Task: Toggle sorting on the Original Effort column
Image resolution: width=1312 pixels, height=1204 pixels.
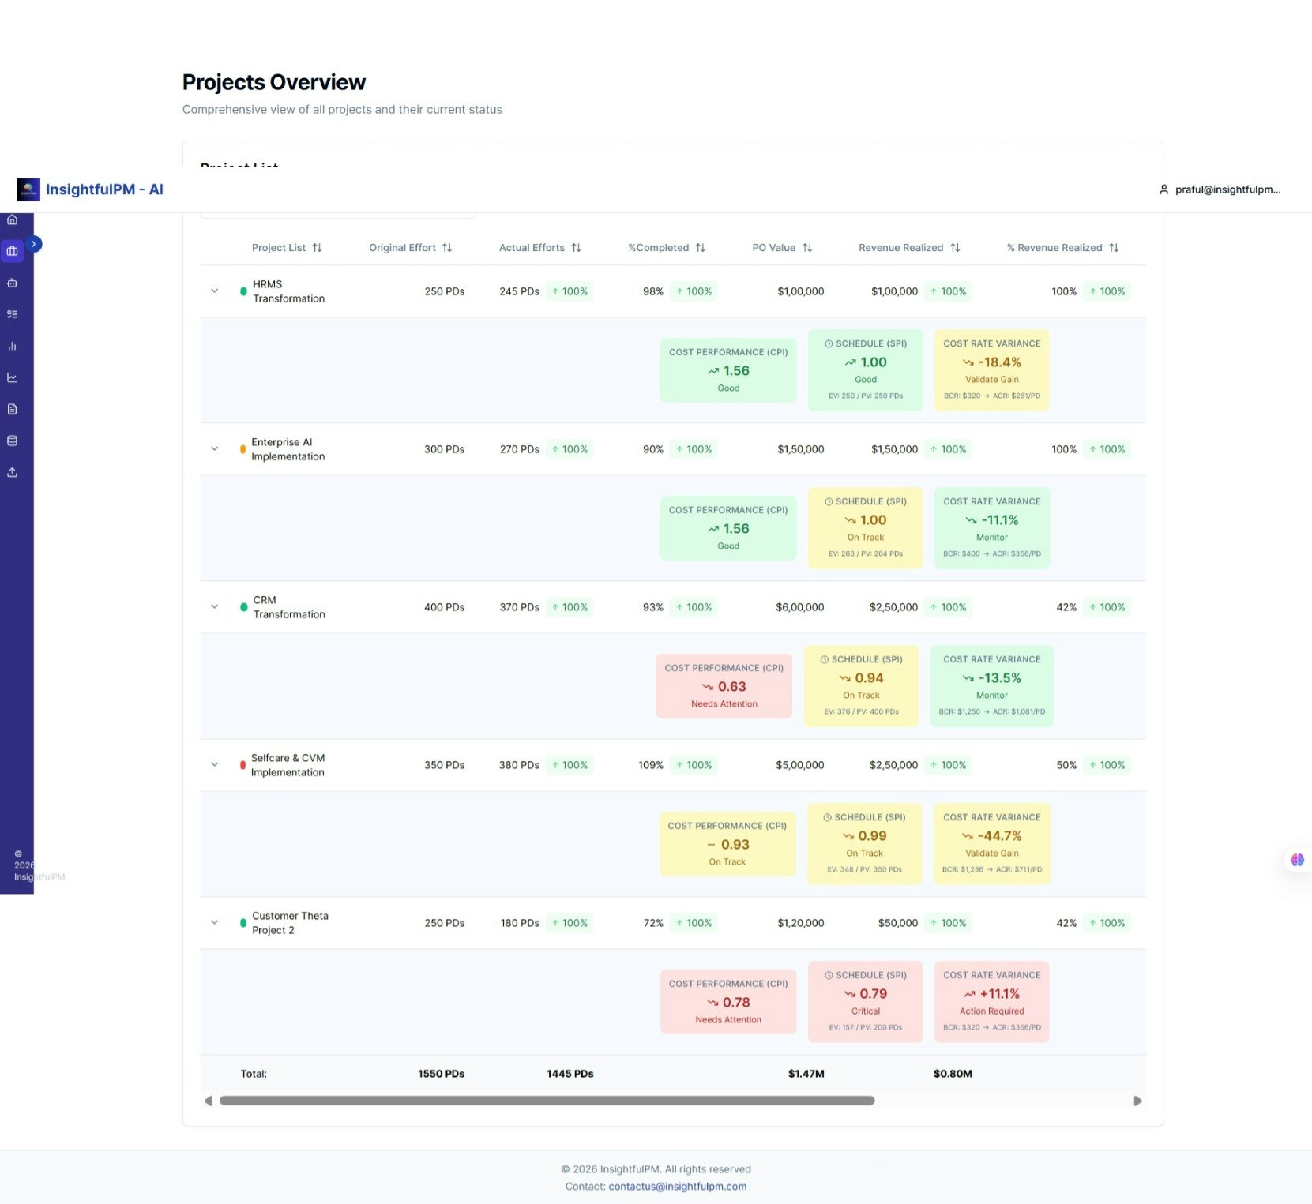Action: tap(447, 247)
